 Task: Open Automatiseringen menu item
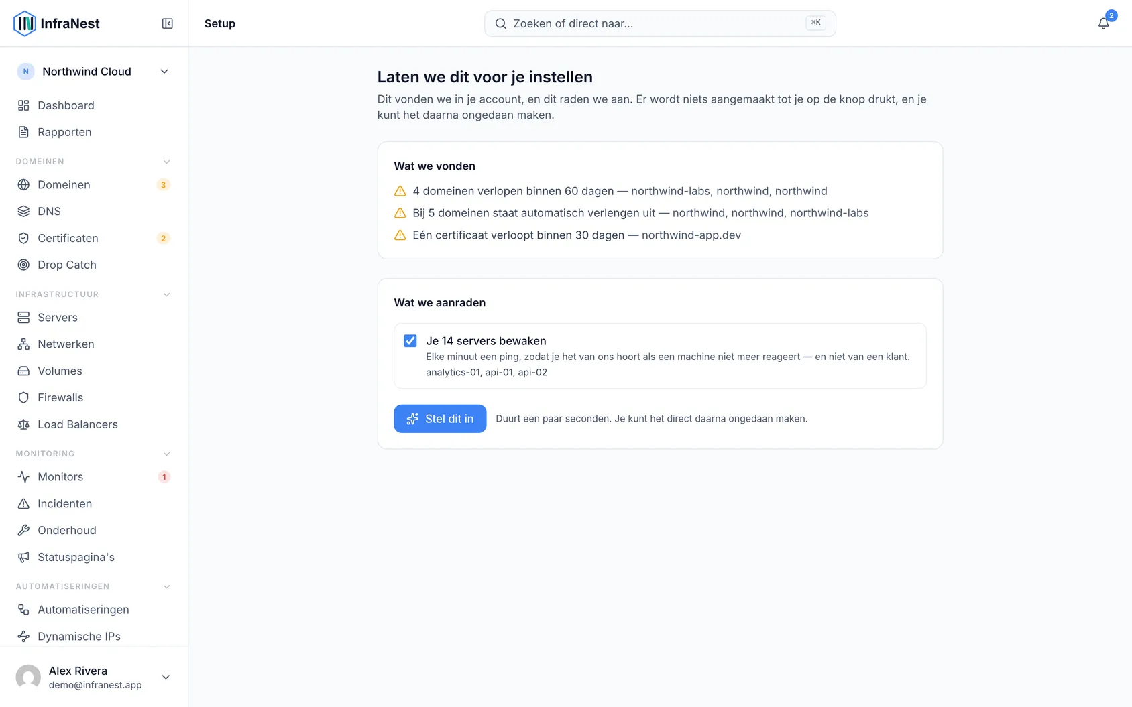pos(94,609)
